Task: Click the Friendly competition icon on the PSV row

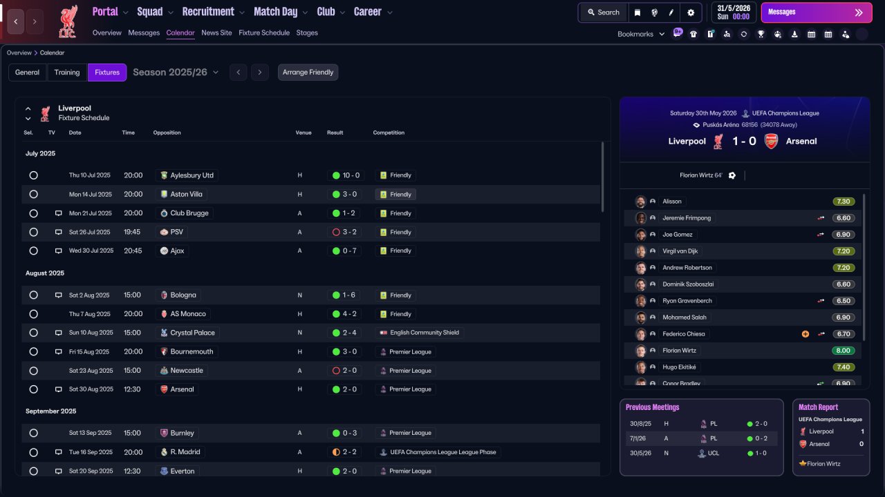Action: coord(383,233)
